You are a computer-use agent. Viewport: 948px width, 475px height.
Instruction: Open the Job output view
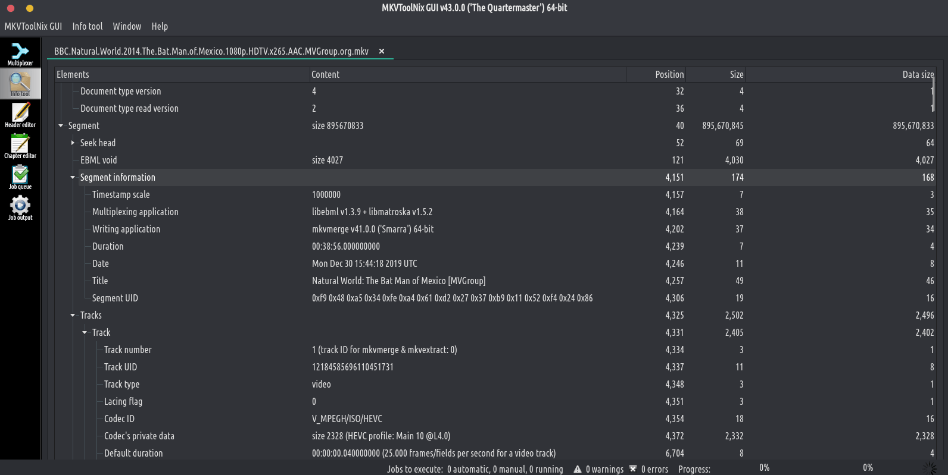click(x=20, y=208)
